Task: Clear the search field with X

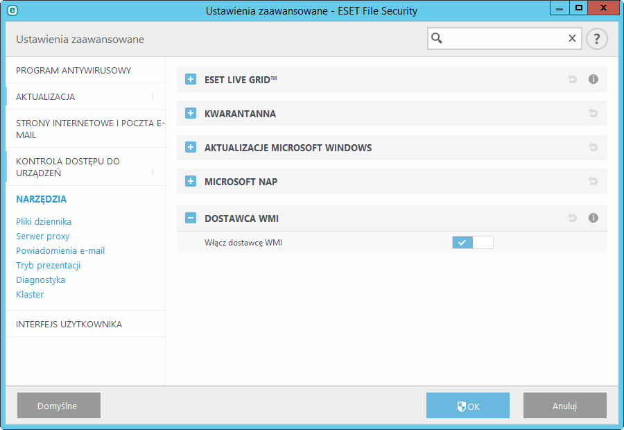Action: point(572,38)
